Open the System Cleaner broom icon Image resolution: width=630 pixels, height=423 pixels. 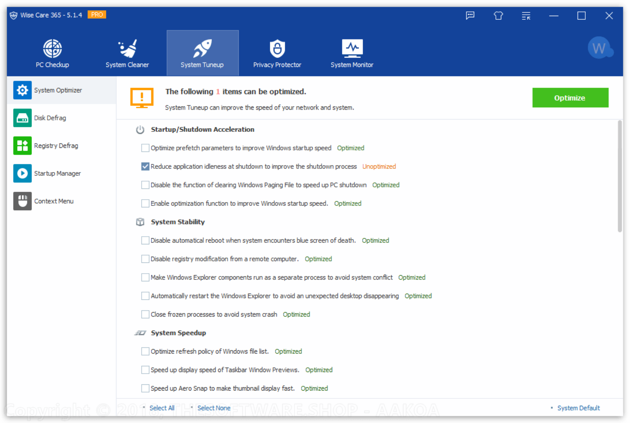[128, 48]
